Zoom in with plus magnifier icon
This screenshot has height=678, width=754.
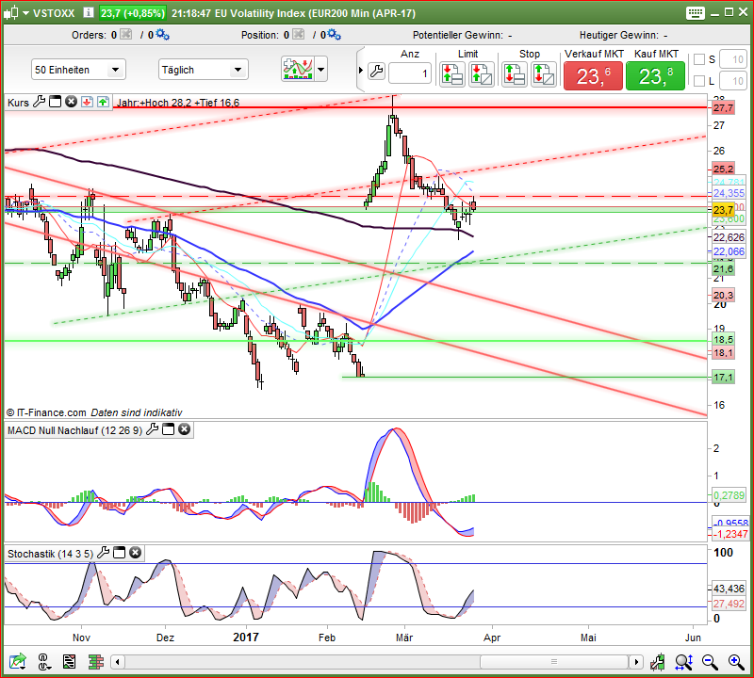tap(736, 662)
